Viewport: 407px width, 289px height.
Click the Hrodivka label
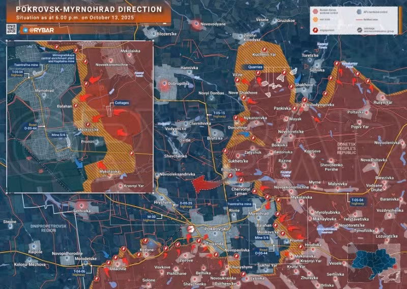313,245
